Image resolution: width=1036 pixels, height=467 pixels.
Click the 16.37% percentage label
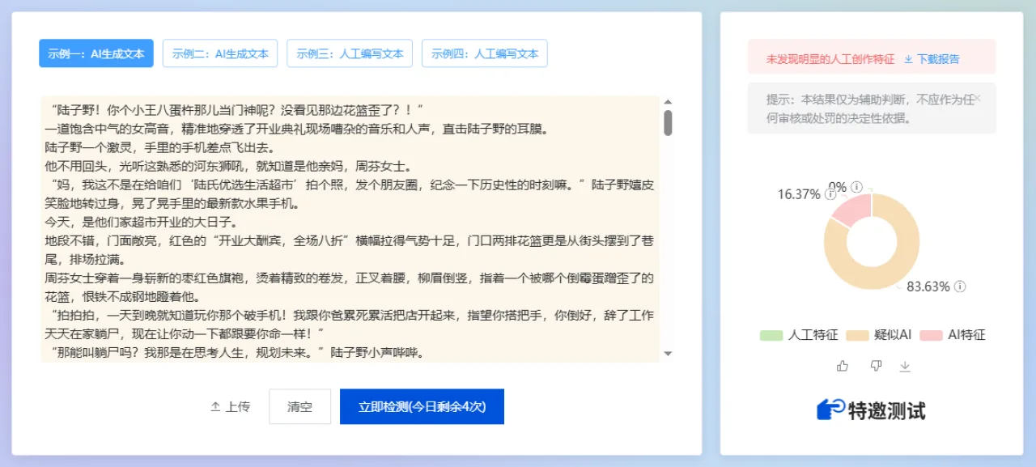799,194
